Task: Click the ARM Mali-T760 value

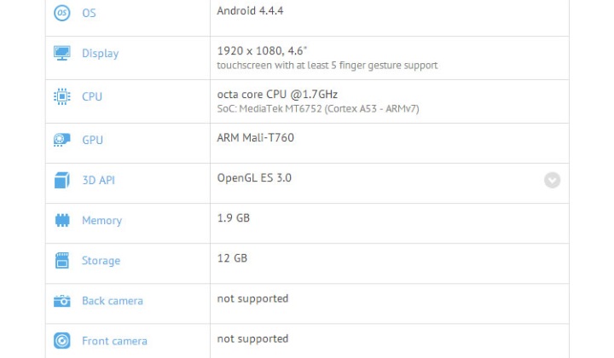Action: click(x=256, y=137)
